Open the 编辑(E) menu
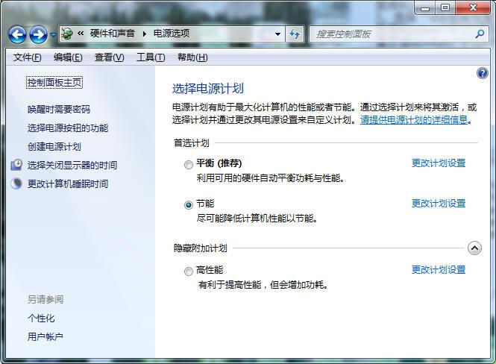The height and width of the screenshot is (364, 496). pos(68,57)
